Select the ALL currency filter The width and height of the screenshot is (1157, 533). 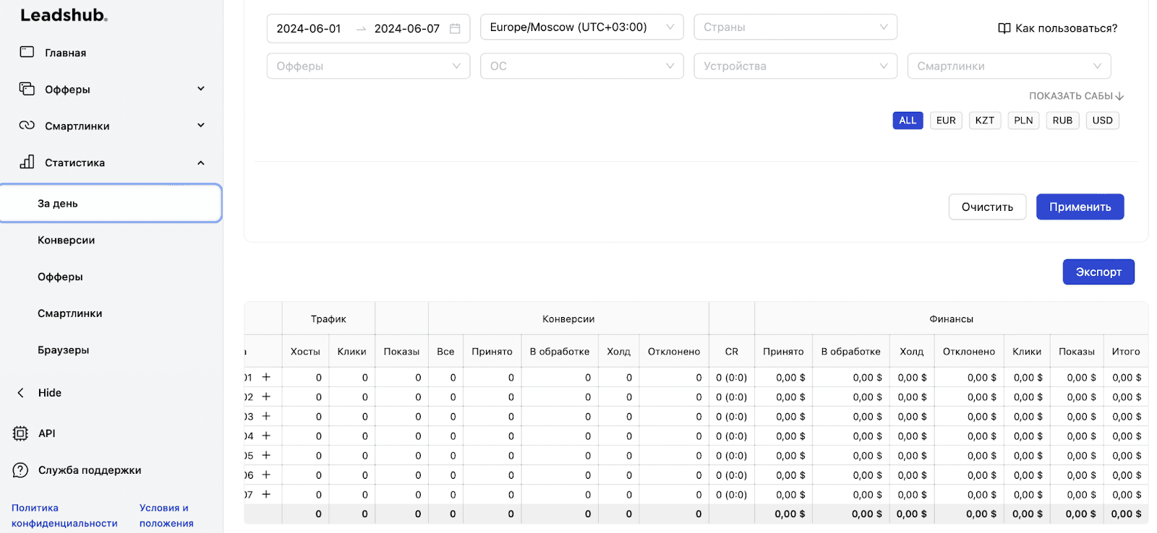click(x=908, y=121)
